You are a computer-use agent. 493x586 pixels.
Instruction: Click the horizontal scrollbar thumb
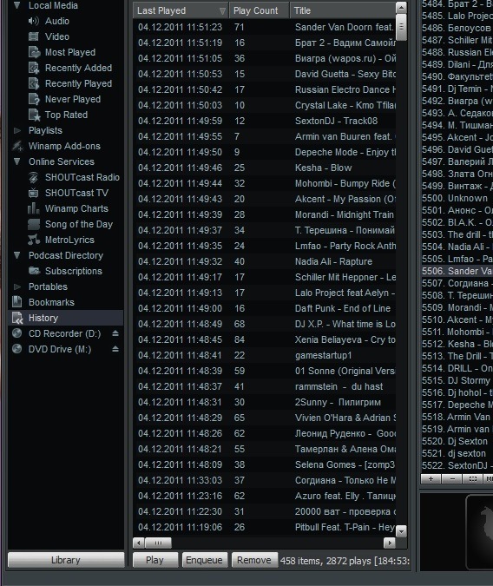(158, 543)
